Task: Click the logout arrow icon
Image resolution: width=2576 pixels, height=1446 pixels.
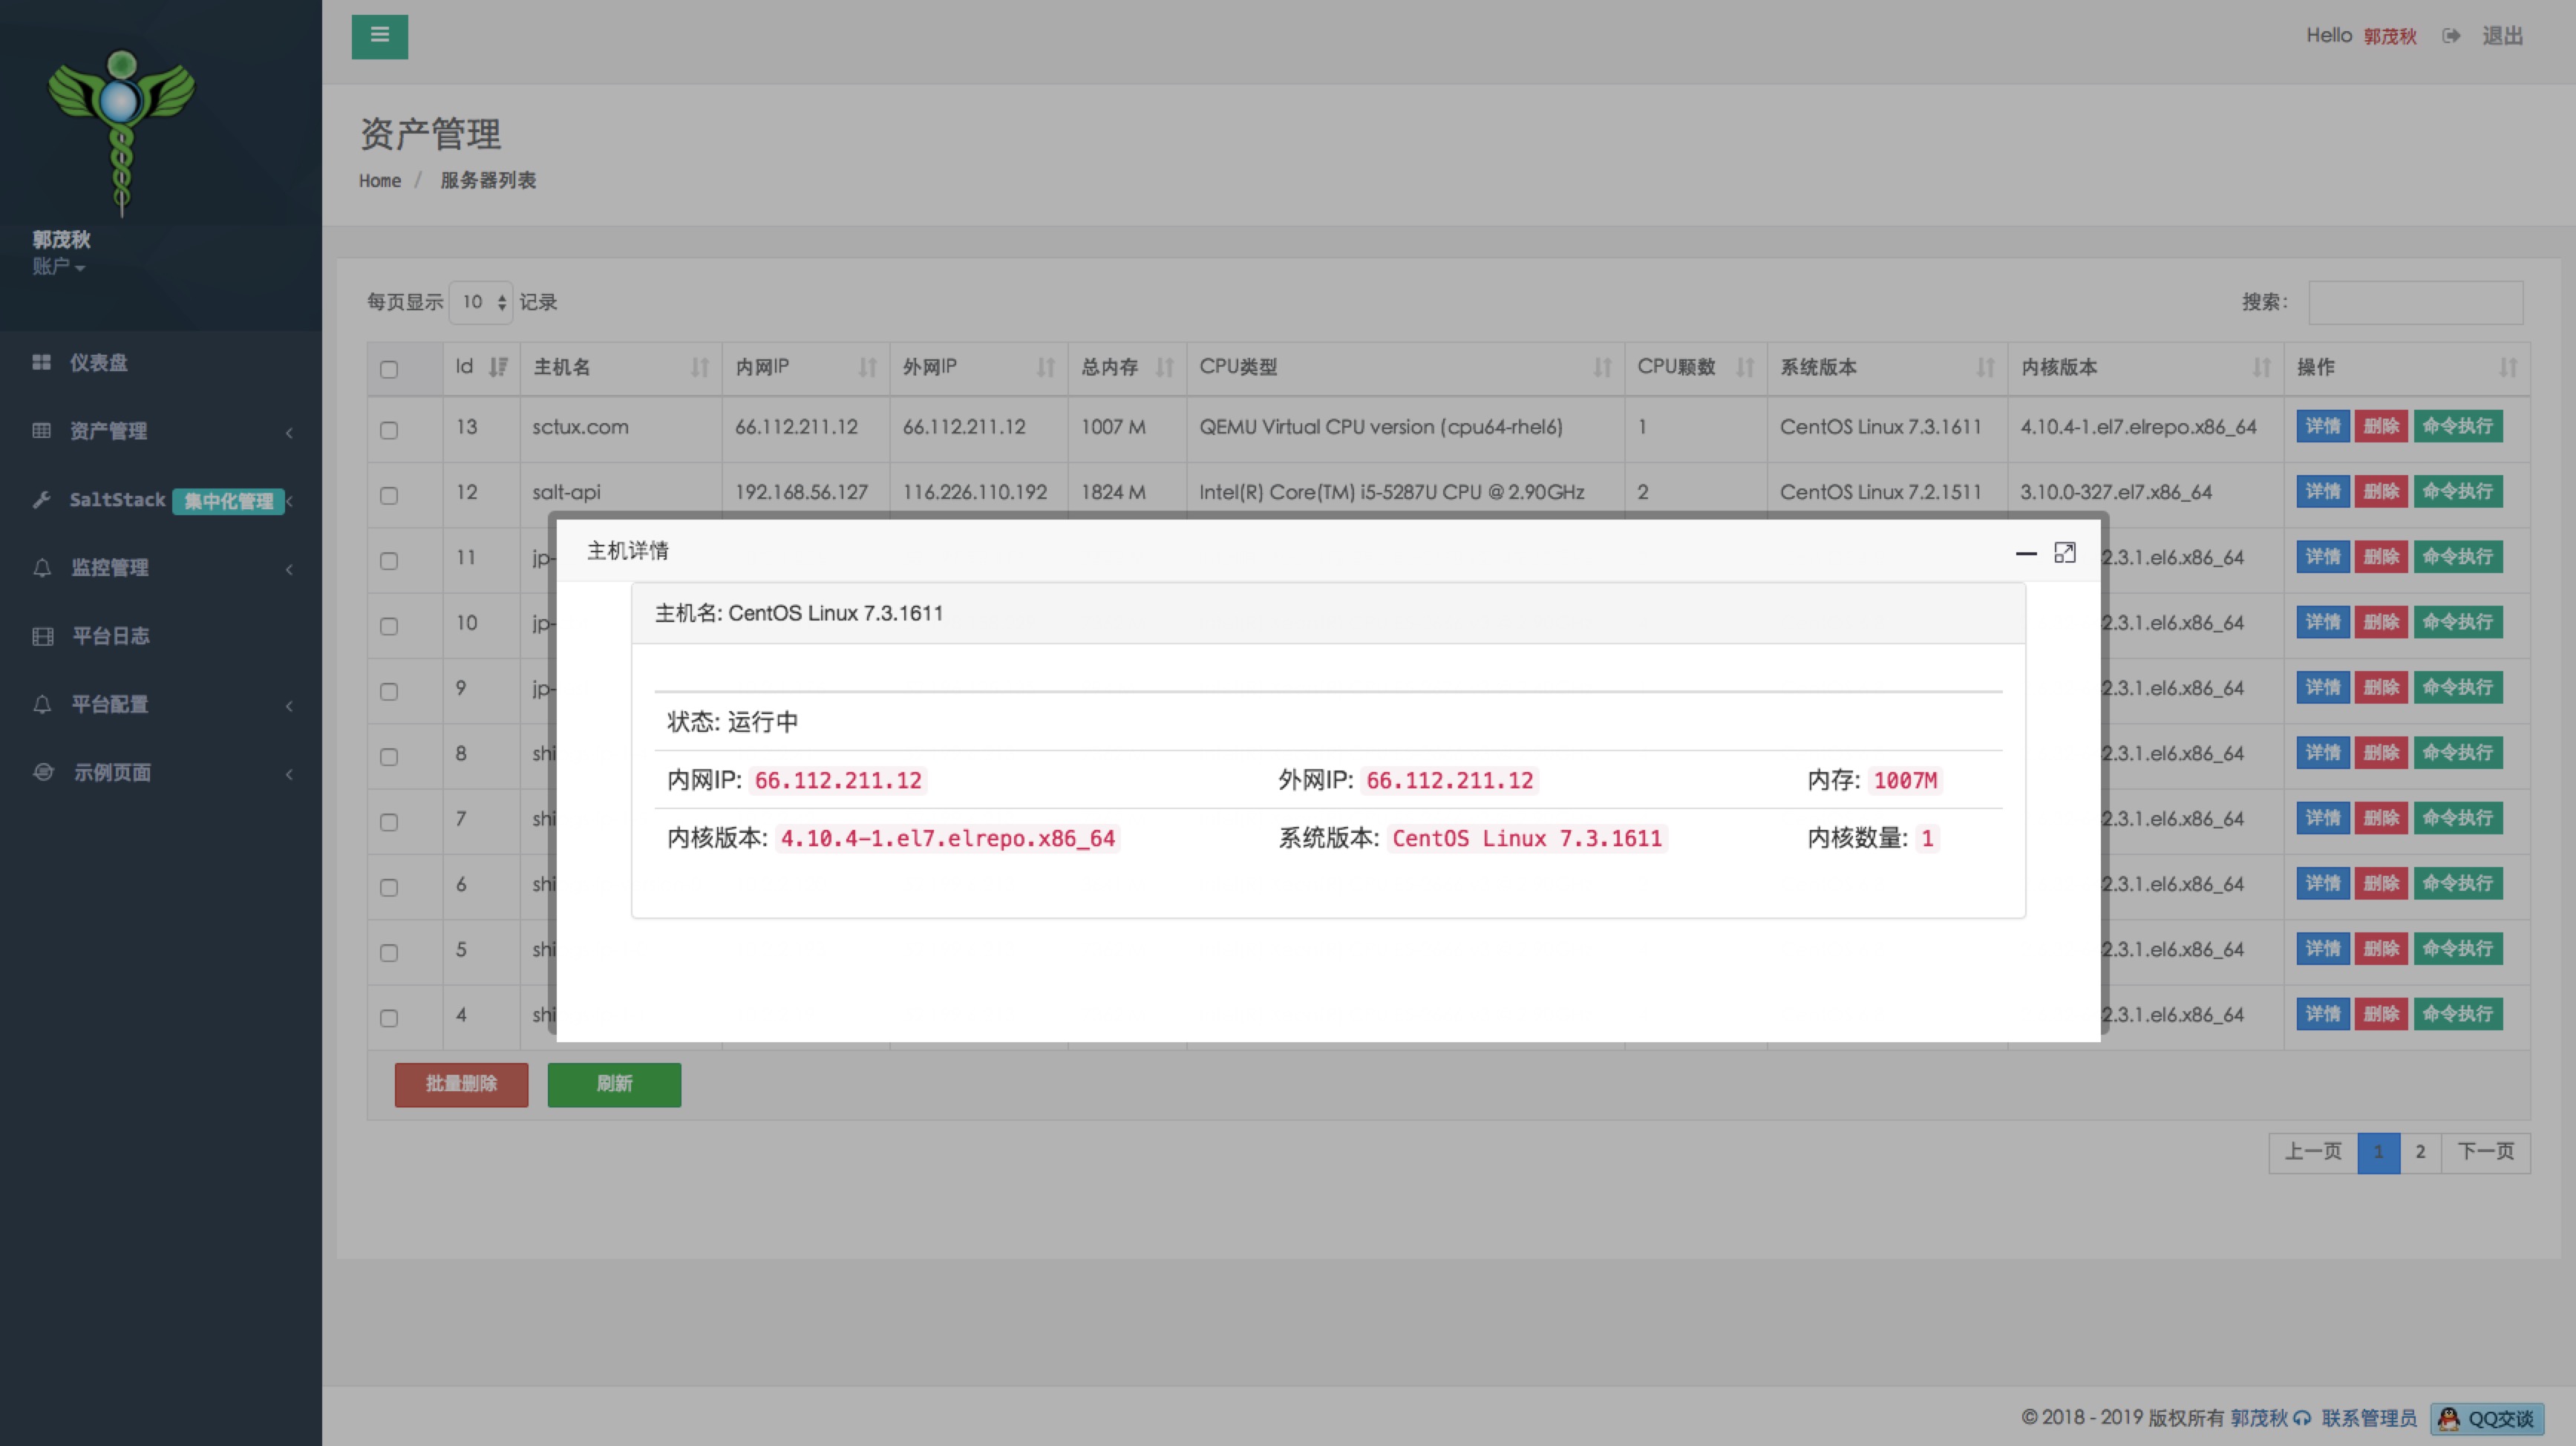Action: pos(2450,36)
